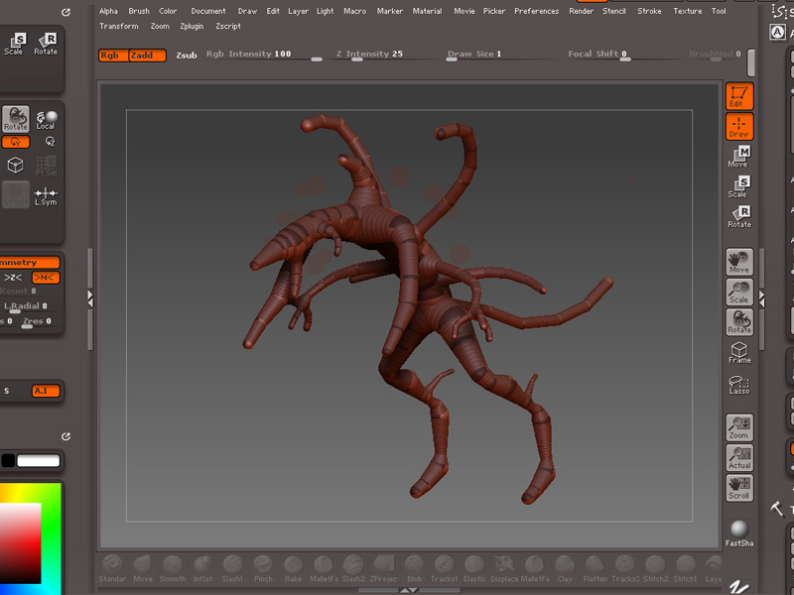
Task: Click the hand-shaped Move navigation icon
Action: (739, 262)
